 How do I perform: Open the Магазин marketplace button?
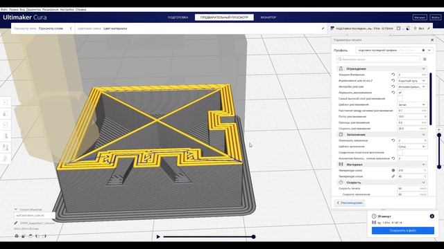[x=420, y=17]
